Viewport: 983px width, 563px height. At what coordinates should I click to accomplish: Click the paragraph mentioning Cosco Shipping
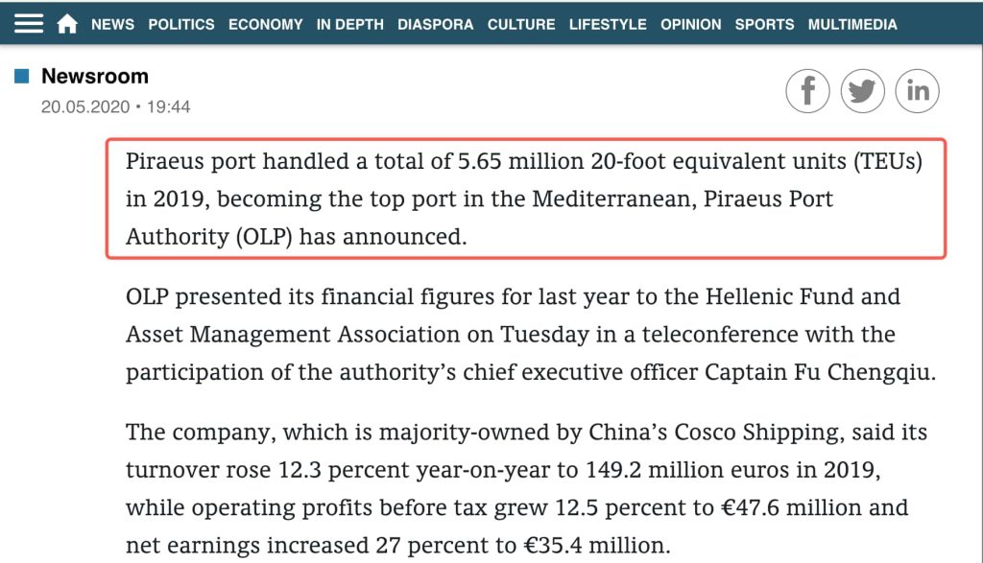click(x=526, y=489)
